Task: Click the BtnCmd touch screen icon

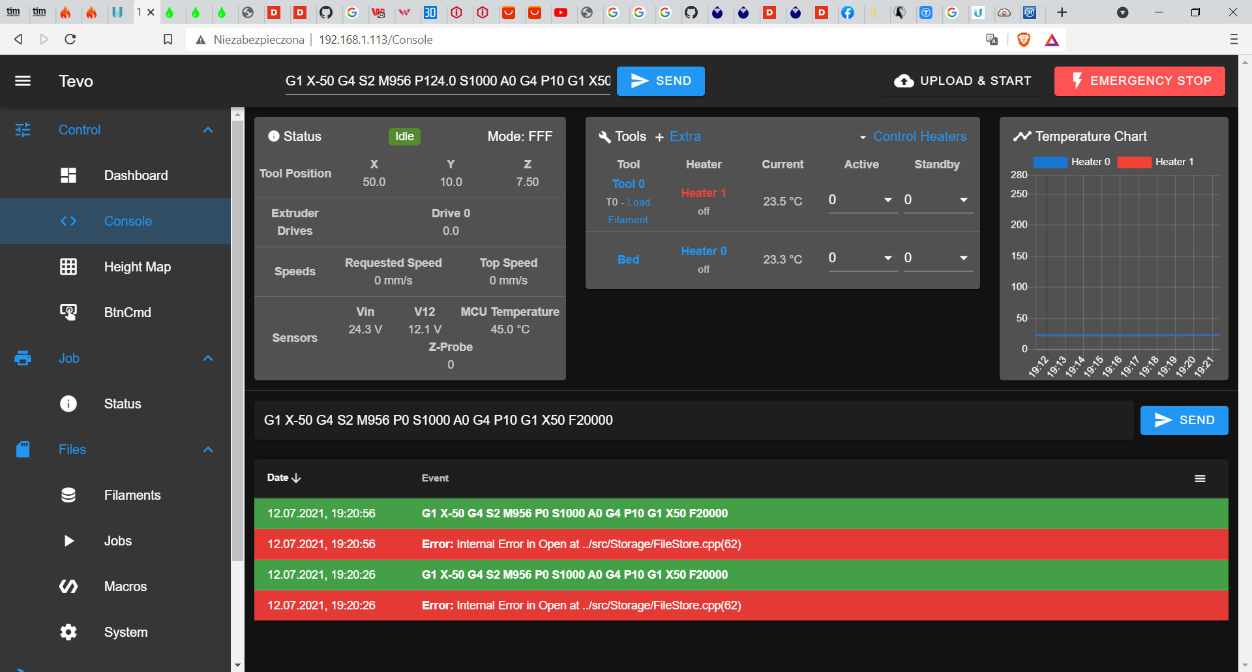Action: (68, 313)
